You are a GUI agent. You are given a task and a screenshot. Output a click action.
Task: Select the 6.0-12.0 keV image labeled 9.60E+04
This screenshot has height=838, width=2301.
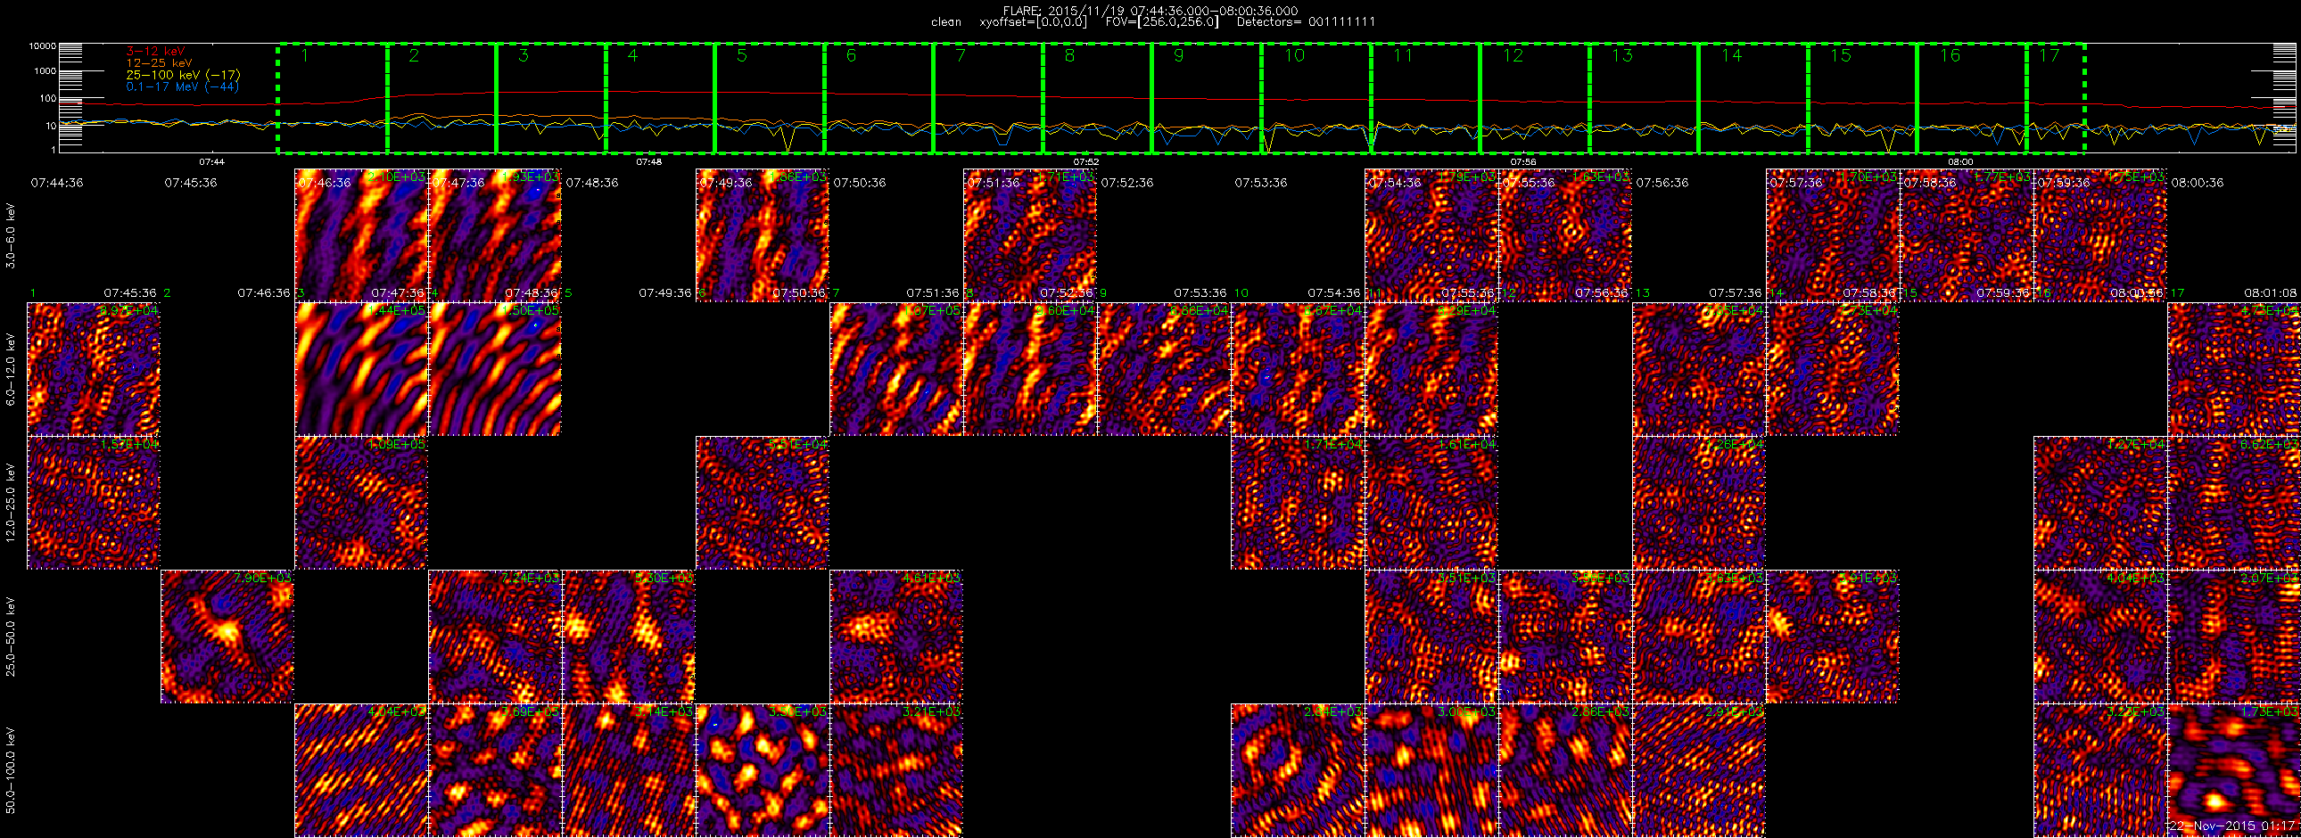[1030, 368]
